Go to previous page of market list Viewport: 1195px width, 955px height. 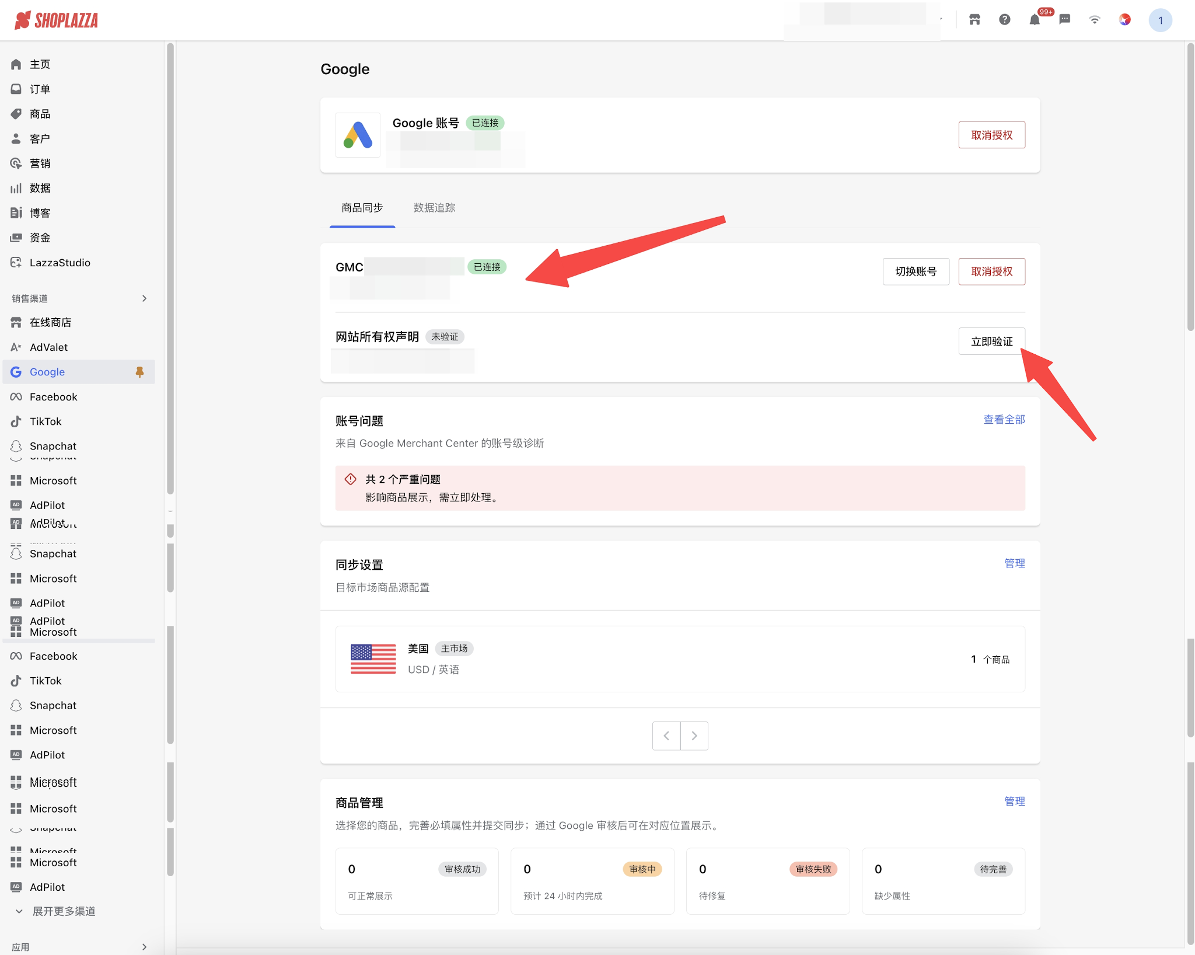666,736
